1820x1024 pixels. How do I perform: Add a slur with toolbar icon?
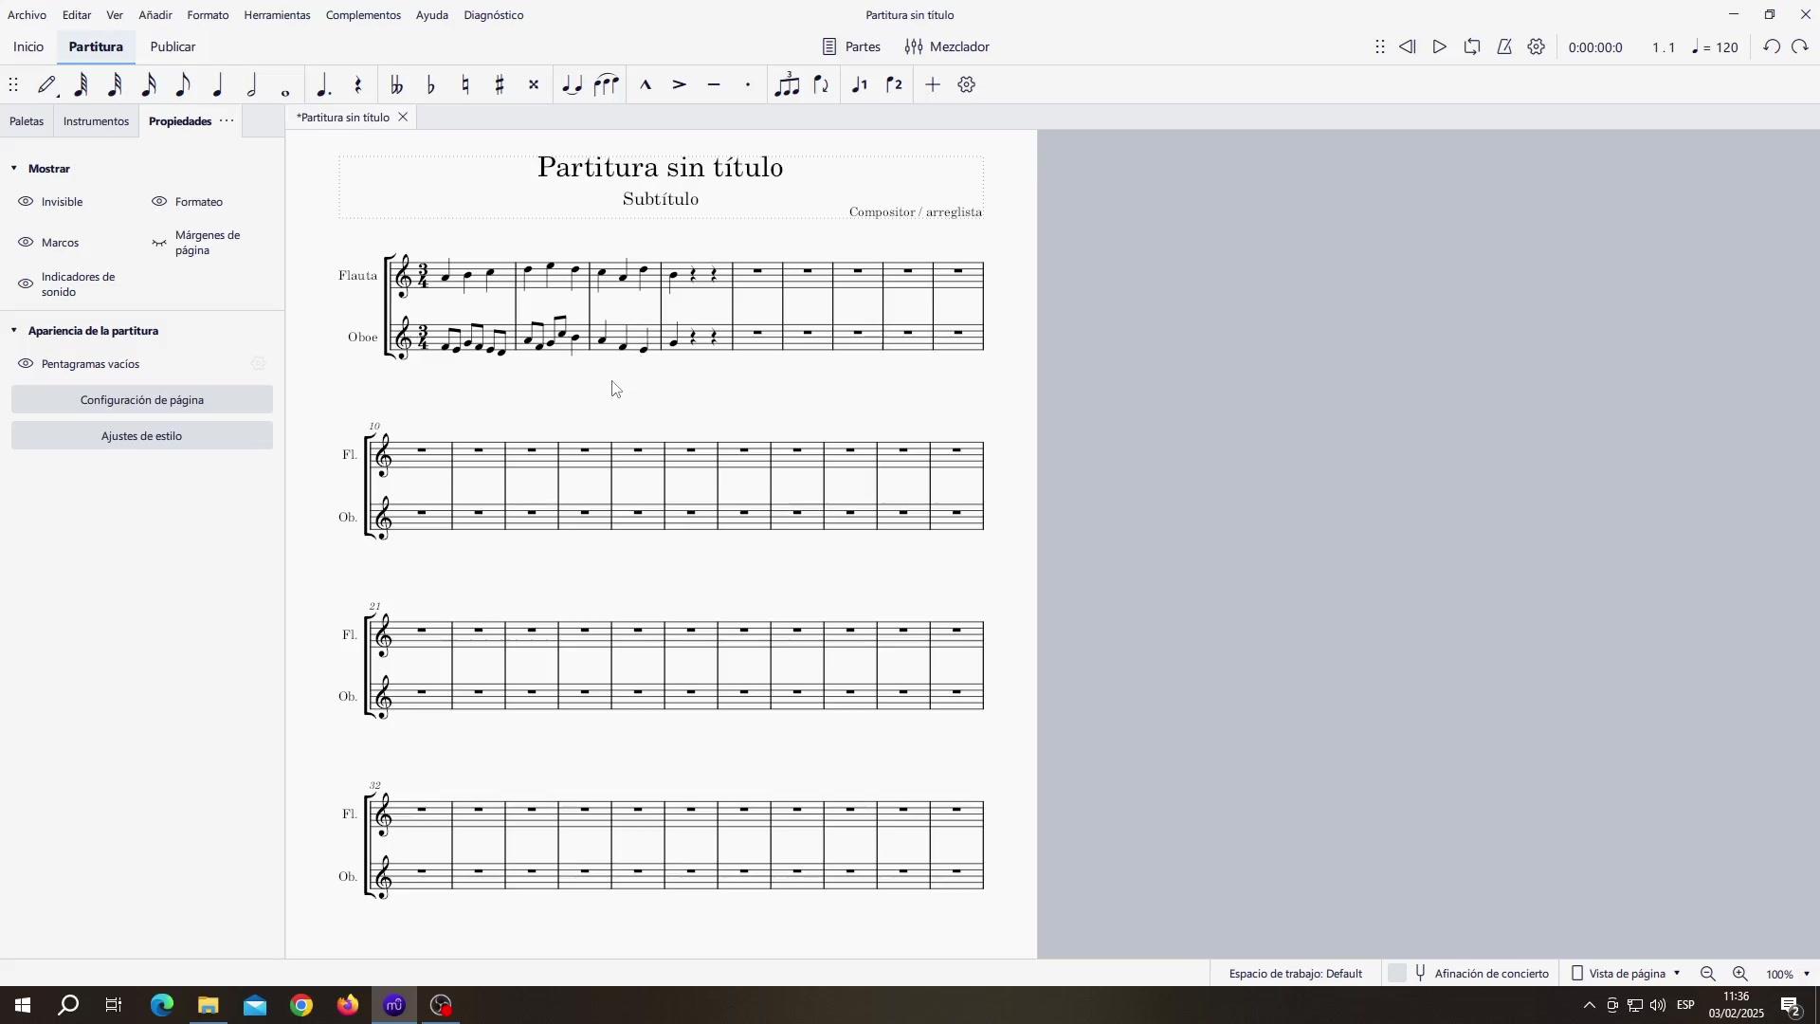(607, 85)
